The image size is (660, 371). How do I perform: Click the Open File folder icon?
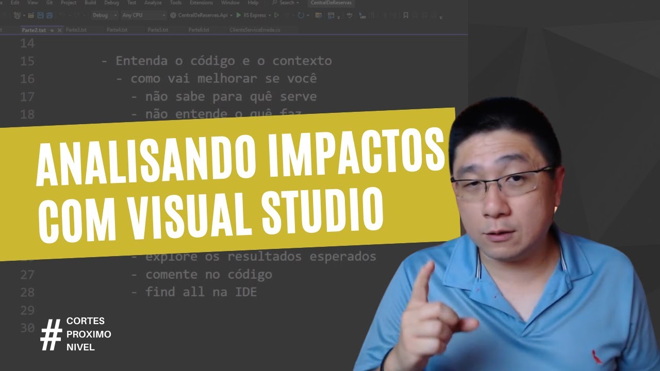pos(31,15)
